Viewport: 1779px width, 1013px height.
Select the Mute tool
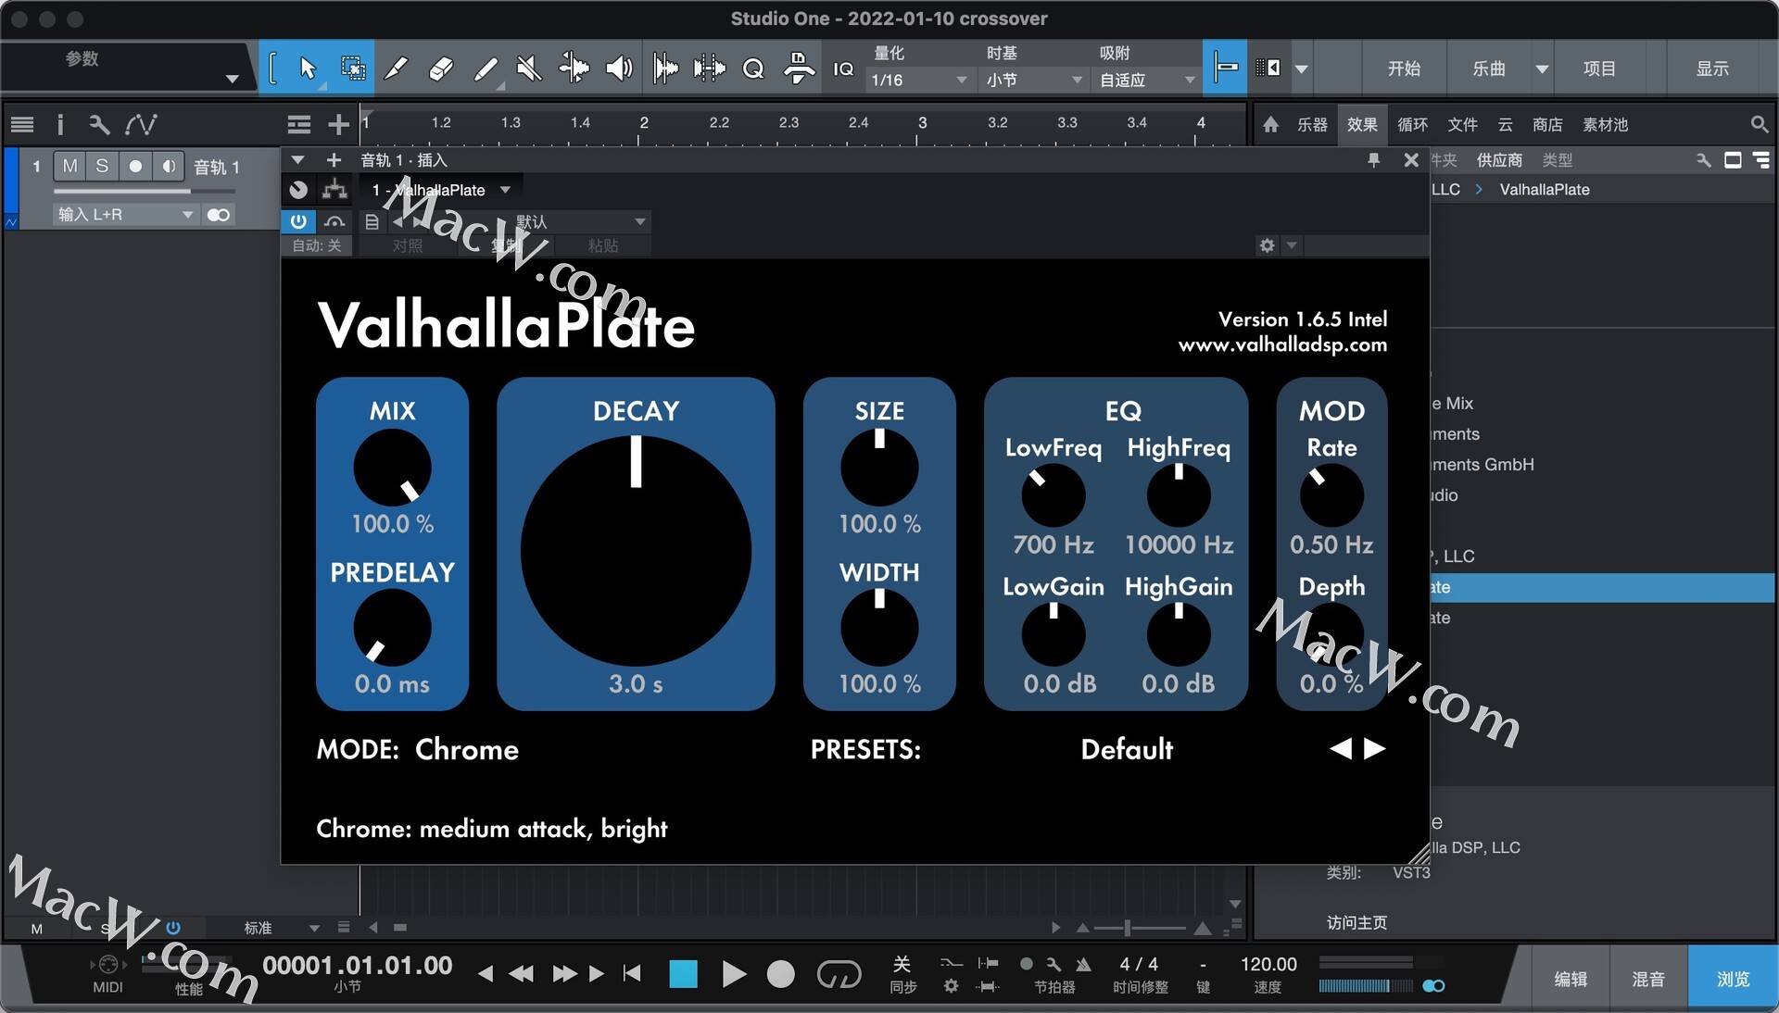pos(528,68)
